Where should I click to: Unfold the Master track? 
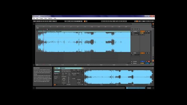point(132,63)
